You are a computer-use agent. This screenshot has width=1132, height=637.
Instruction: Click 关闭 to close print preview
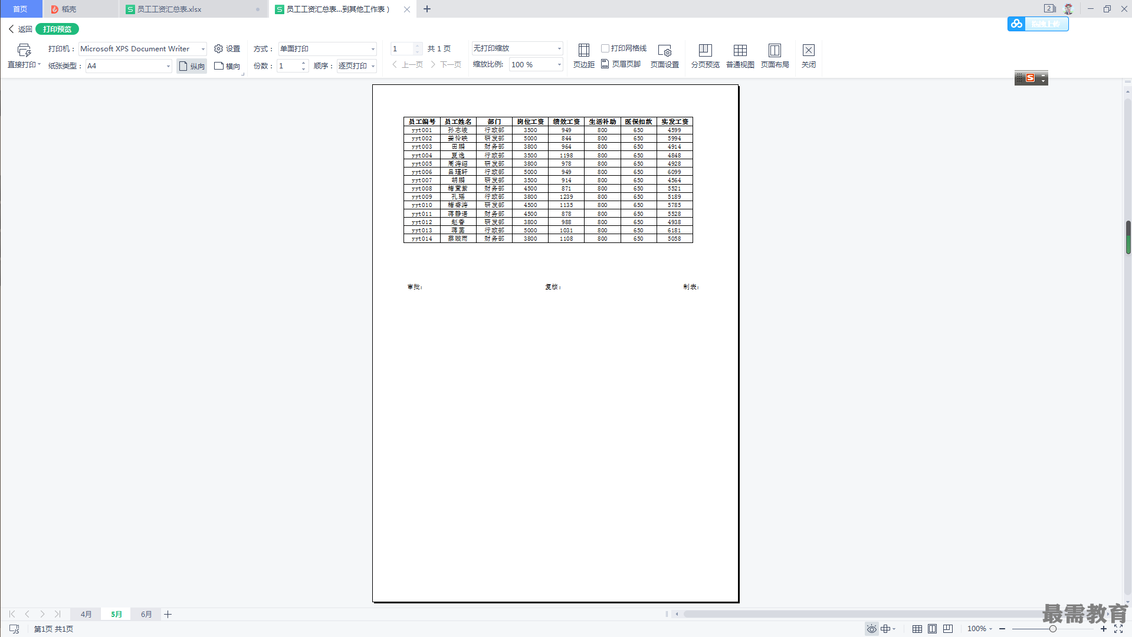[x=808, y=56]
